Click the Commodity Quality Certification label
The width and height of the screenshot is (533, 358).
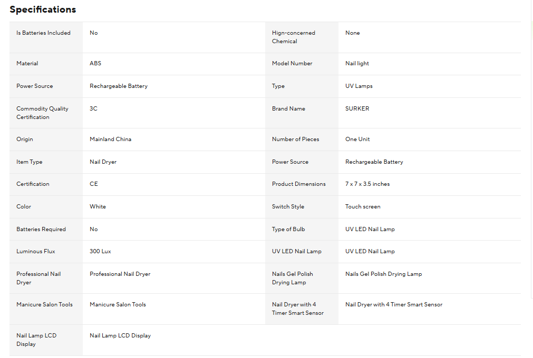(42, 113)
